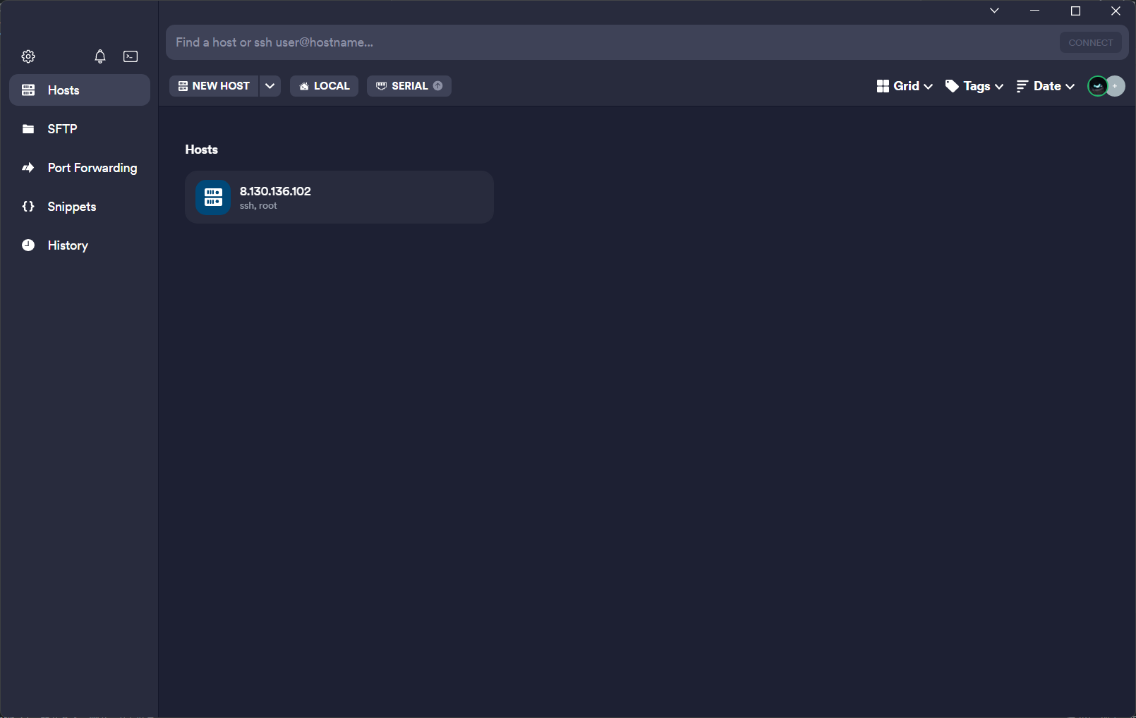Open the title bar chevron dropdown

[994, 11]
